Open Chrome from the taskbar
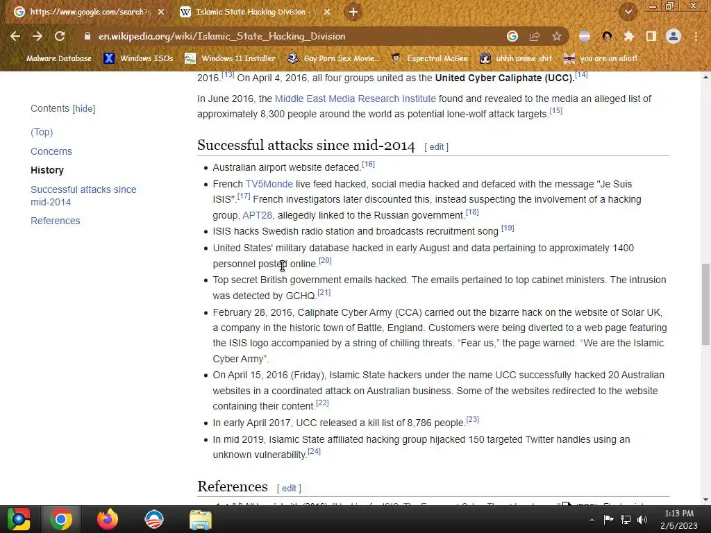Screen dimensions: 711x533 tap(61, 519)
